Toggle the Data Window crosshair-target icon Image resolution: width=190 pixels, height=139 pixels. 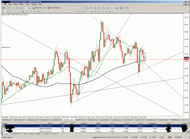17,8
